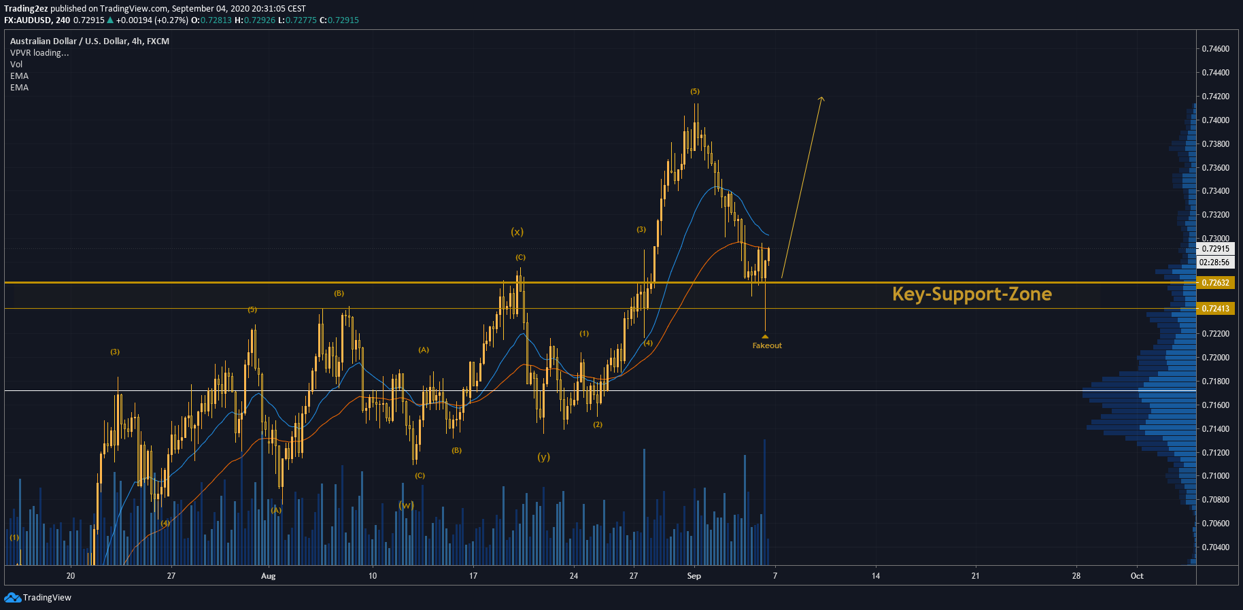The height and width of the screenshot is (610, 1243).
Task: Click the Key-Support-Zone annotation text
Action: [972, 294]
